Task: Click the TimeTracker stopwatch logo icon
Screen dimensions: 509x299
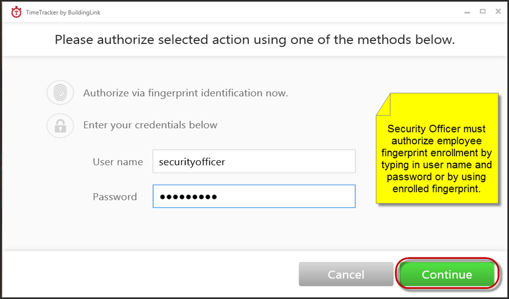Action: pyautogui.click(x=16, y=13)
